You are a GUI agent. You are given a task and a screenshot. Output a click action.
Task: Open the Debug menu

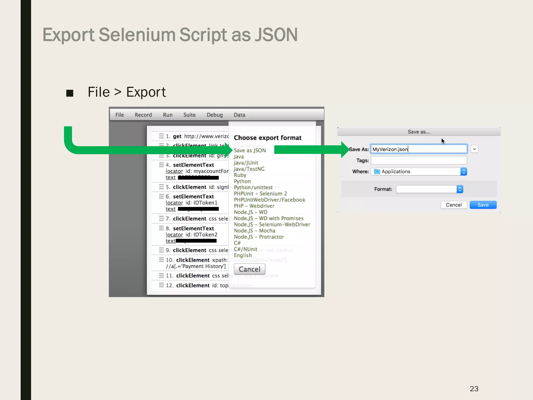[214, 115]
